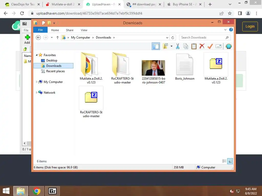Click My Computer in the address breadcrumb

coord(81,38)
